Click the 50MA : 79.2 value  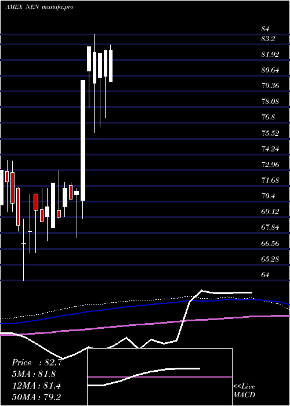pos(36,397)
